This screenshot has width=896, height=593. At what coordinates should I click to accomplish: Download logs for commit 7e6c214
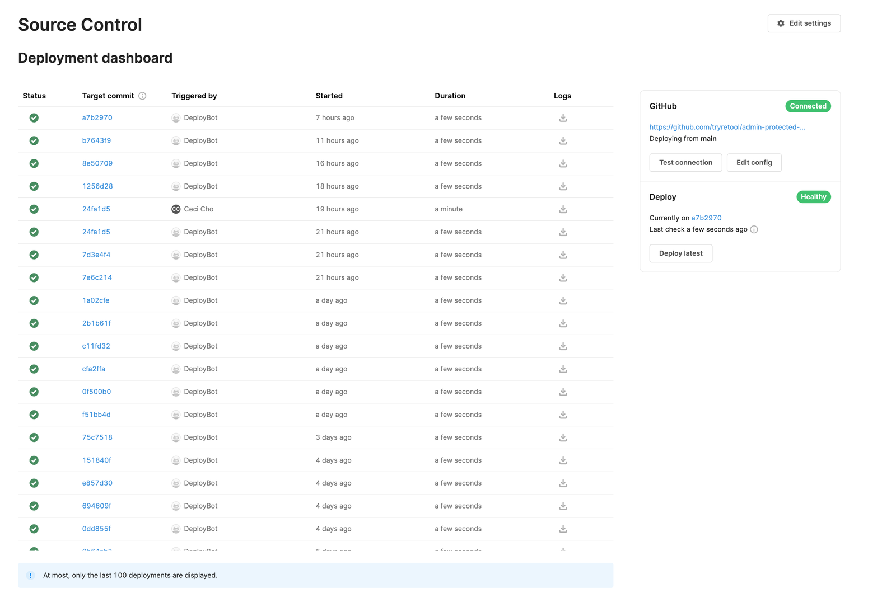563,277
